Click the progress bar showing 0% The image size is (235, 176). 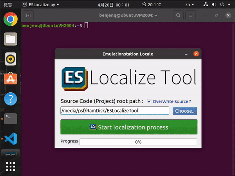[x=138, y=142]
